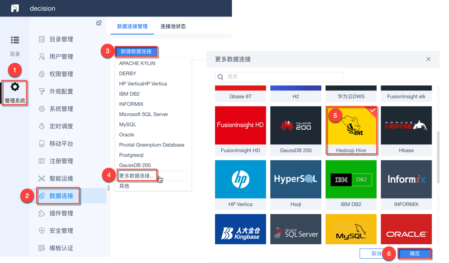Click the FineReport logo in the header
The image size is (449, 263).
(x=15, y=8)
